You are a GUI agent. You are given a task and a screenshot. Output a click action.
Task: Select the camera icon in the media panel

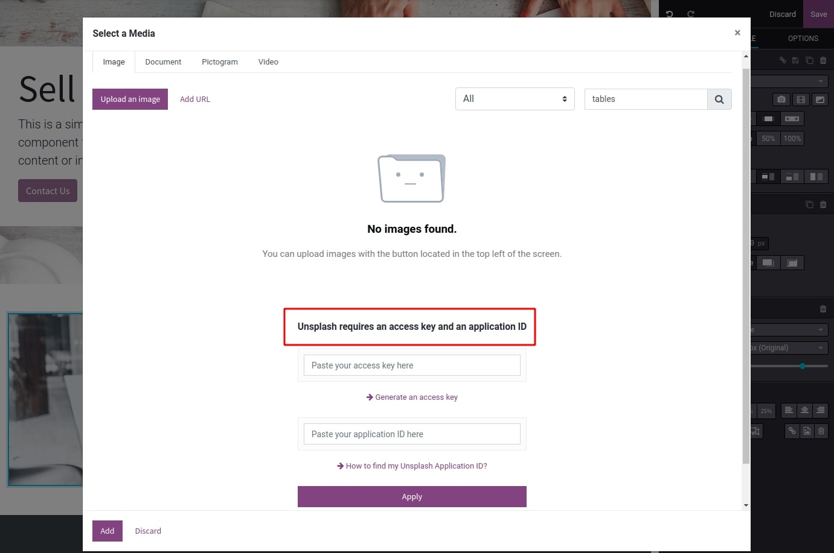coord(781,99)
